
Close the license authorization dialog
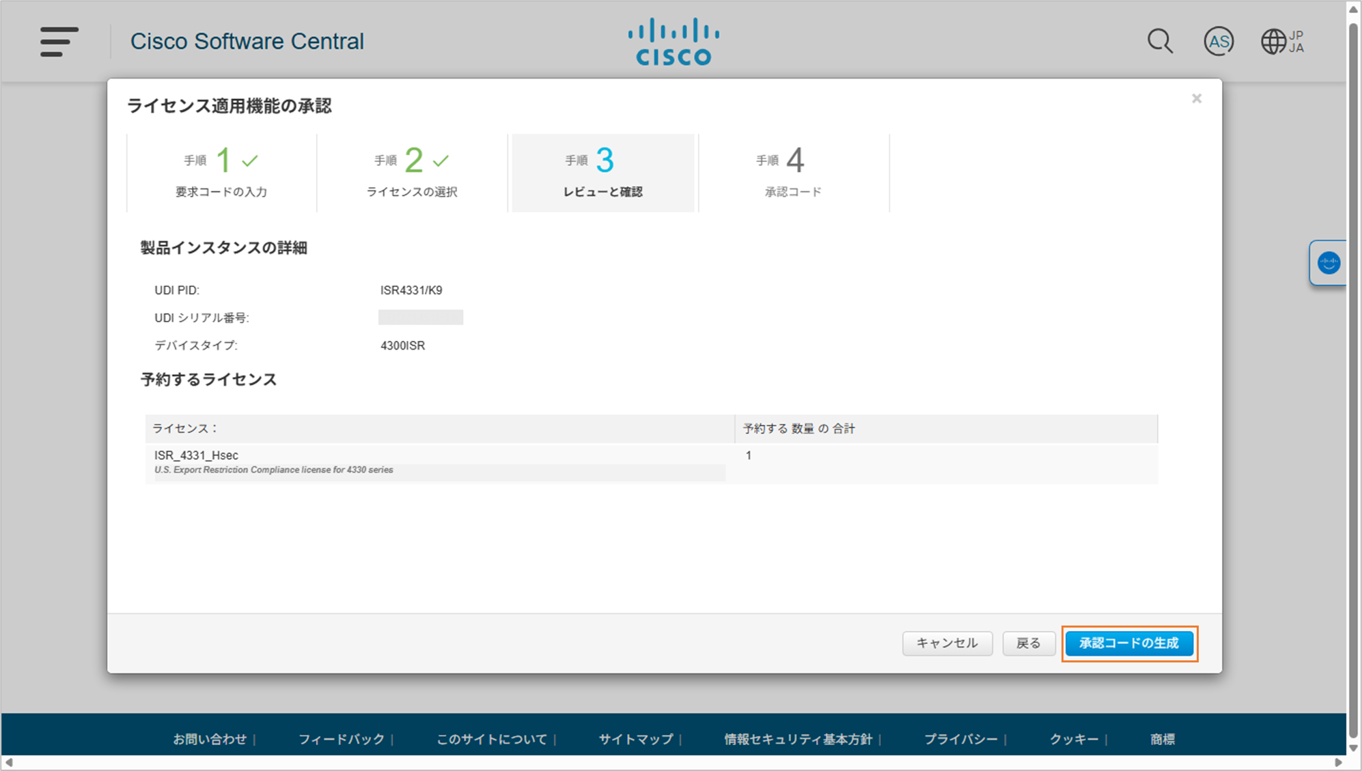click(1197, 99)
